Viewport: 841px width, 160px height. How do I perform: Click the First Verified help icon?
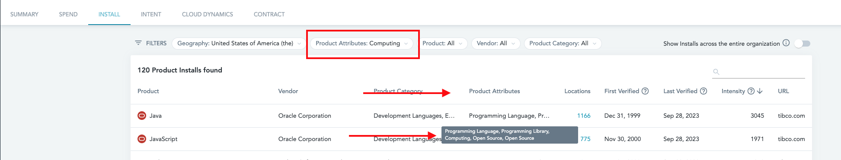click(x=645, y=91)
